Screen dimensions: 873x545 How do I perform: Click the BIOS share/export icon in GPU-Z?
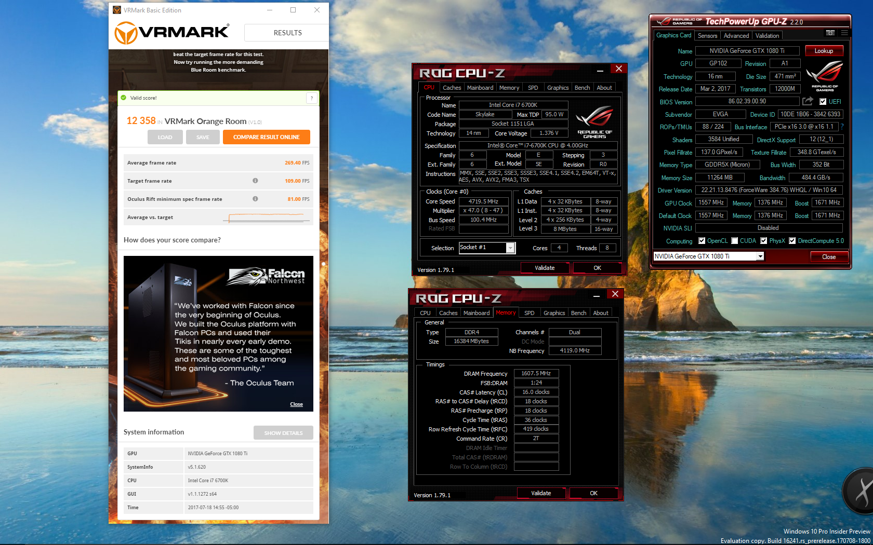(x=808, y=101)
